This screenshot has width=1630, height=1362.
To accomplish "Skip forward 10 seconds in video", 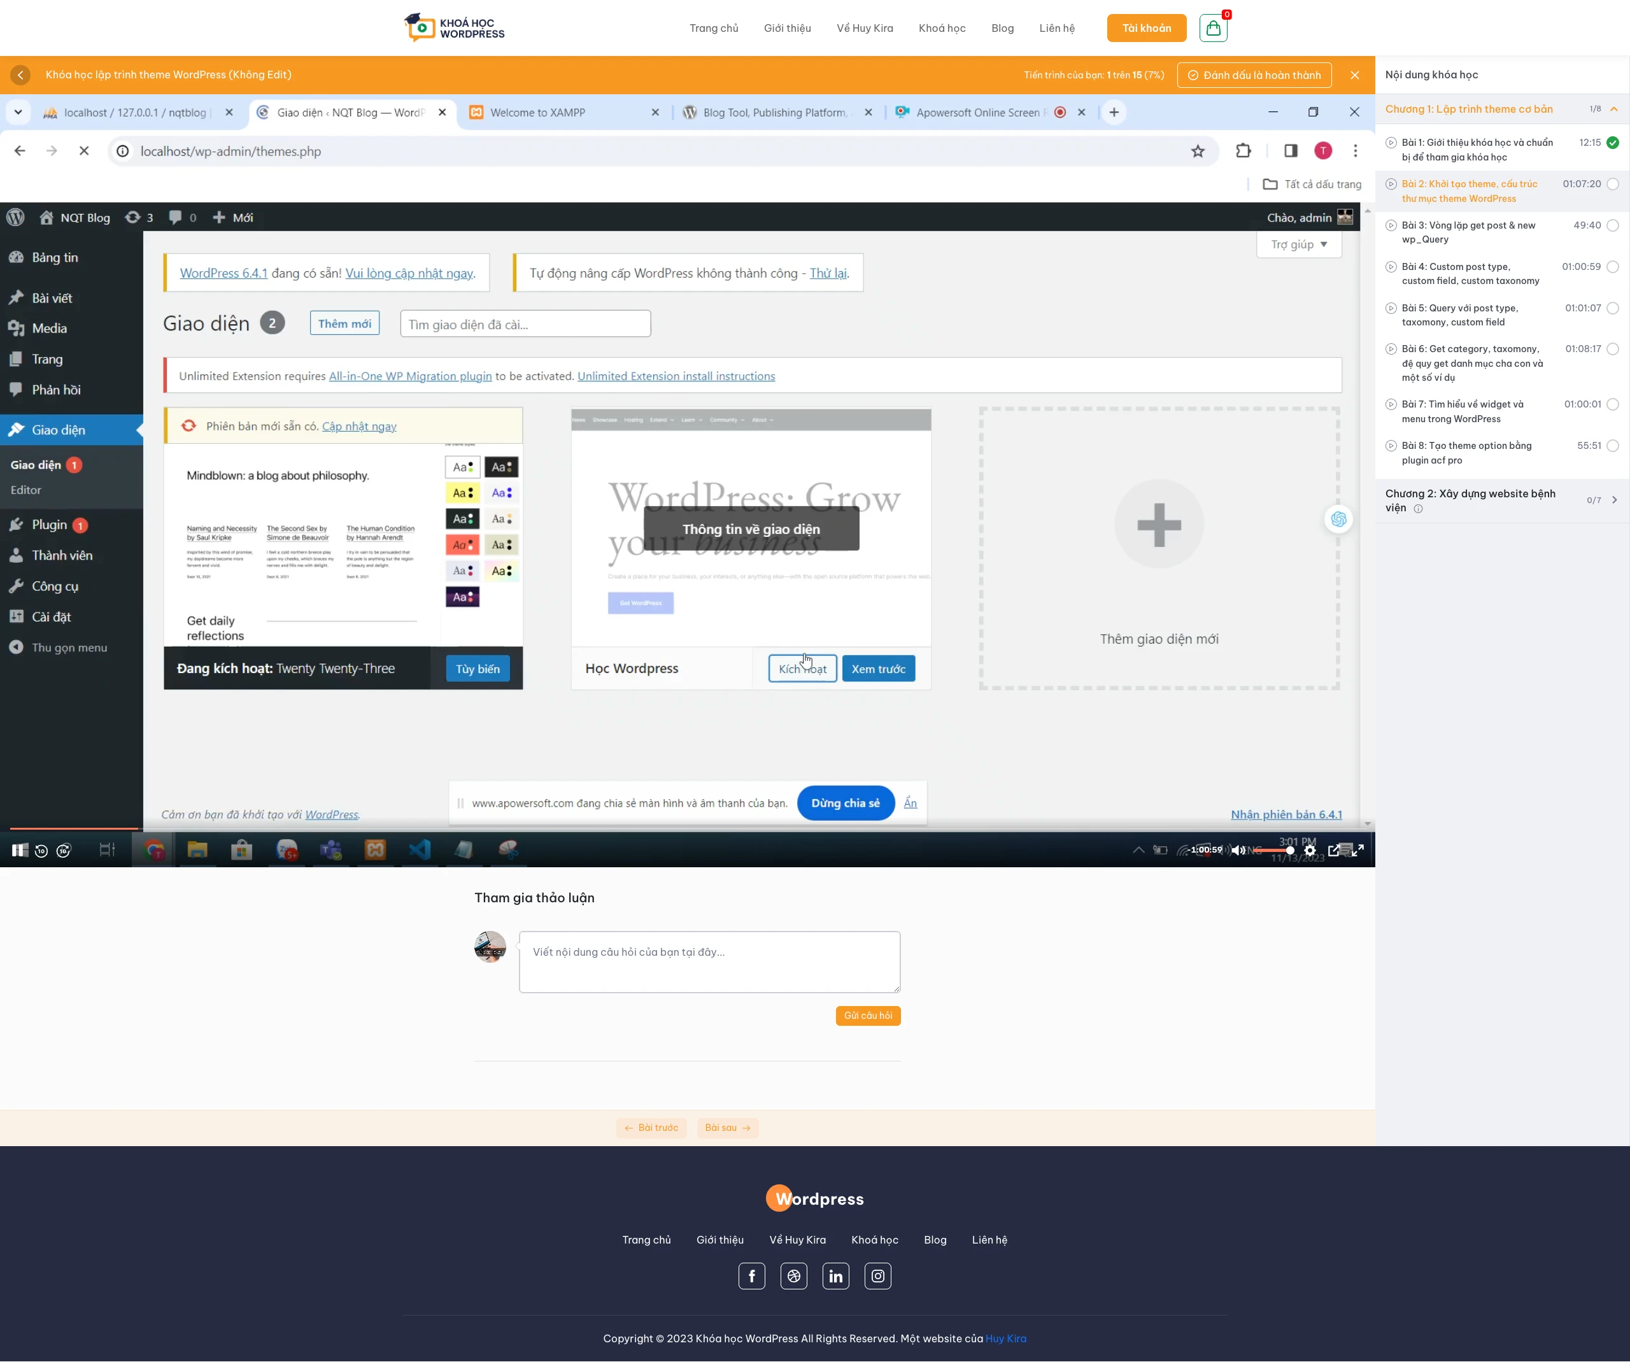I will (x=64, y=851).
